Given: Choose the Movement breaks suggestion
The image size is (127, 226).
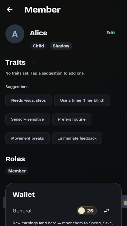Looking at the screenshot, I should [x=27, y=138].
